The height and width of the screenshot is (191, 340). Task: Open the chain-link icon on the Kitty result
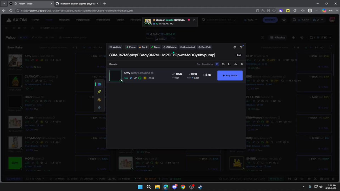135,78
